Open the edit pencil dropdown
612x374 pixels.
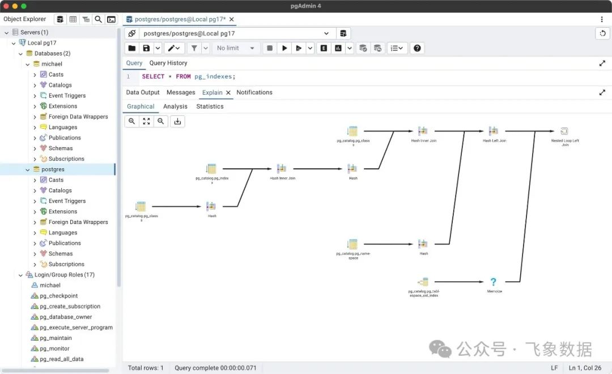point(174,48)
